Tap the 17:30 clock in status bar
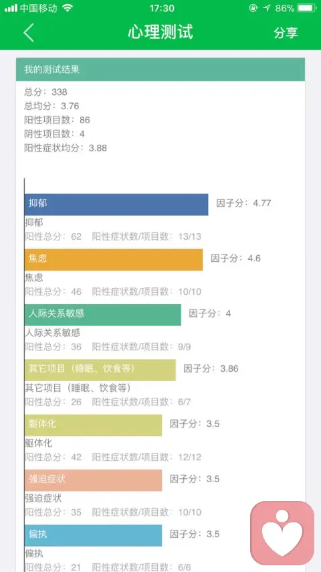Screen dimensions: 321x572 162,8
